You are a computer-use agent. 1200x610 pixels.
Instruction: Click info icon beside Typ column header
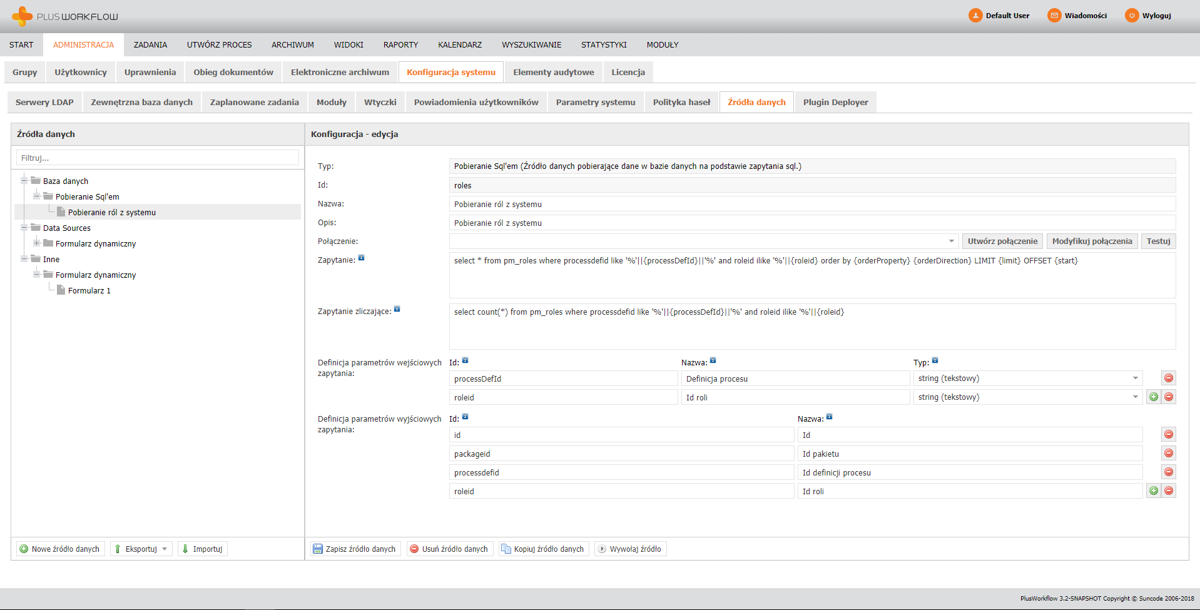(x=935, y=360)
